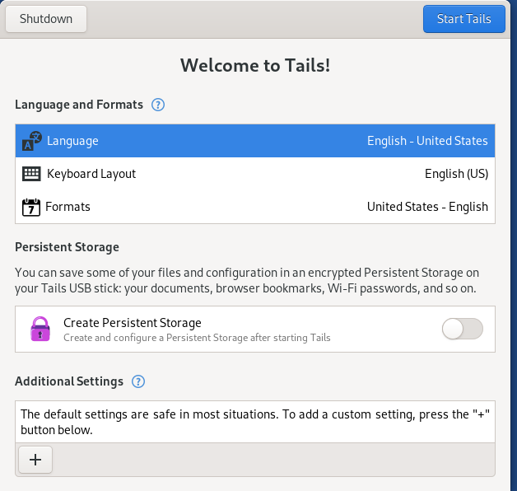Image resolution: width=517 pixels, height=491 pixels.
Task: Select the Keyboard Layout row label
Action: (91, 174)
